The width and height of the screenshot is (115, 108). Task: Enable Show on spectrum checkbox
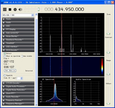click(5, 56)
